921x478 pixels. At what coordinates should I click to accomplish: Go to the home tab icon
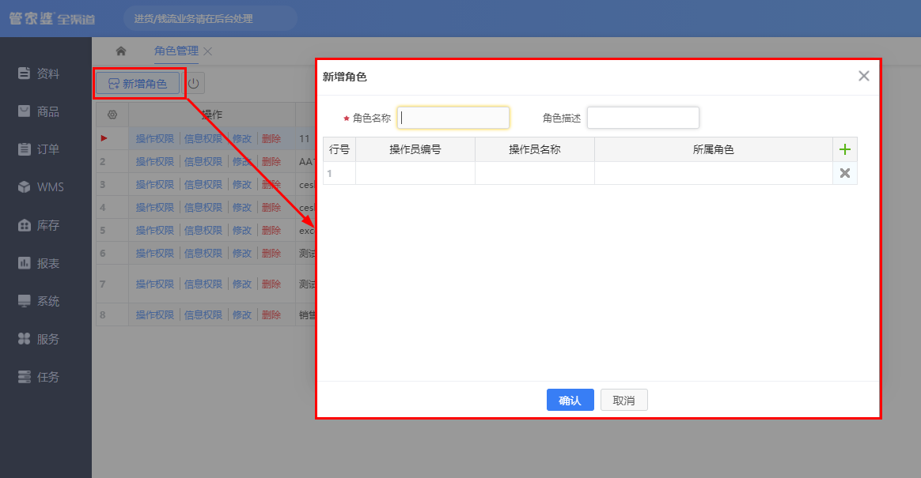pyautogui.click(x=121, y=51)
